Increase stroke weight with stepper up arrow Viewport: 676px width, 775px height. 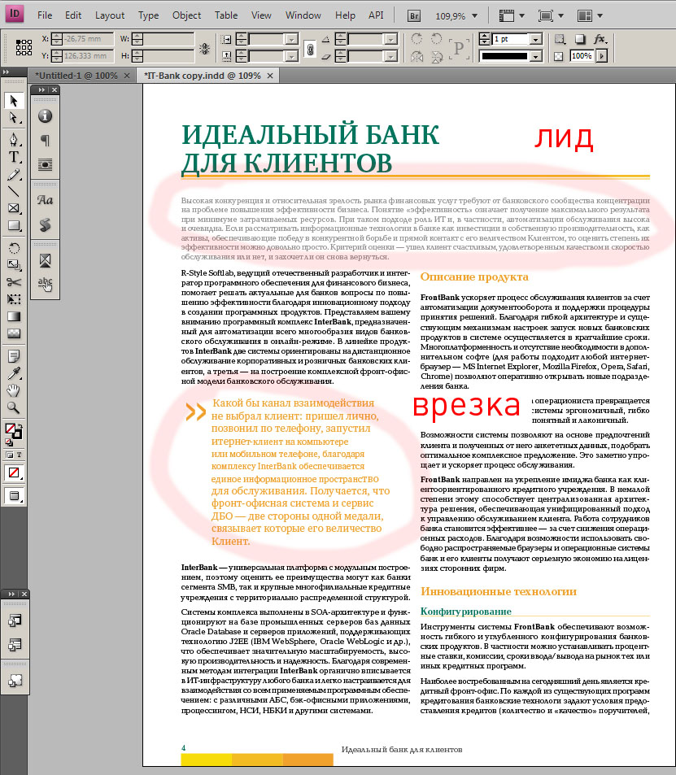tap(485, 36)
